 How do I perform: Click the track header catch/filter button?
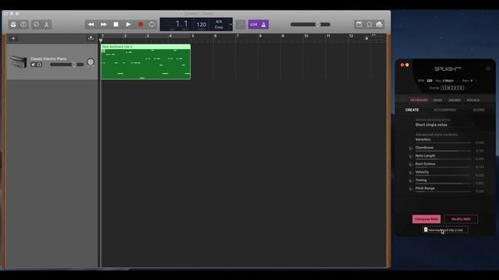point(90,38)
